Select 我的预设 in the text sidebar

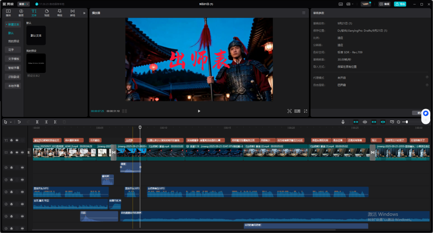(14, 41)
